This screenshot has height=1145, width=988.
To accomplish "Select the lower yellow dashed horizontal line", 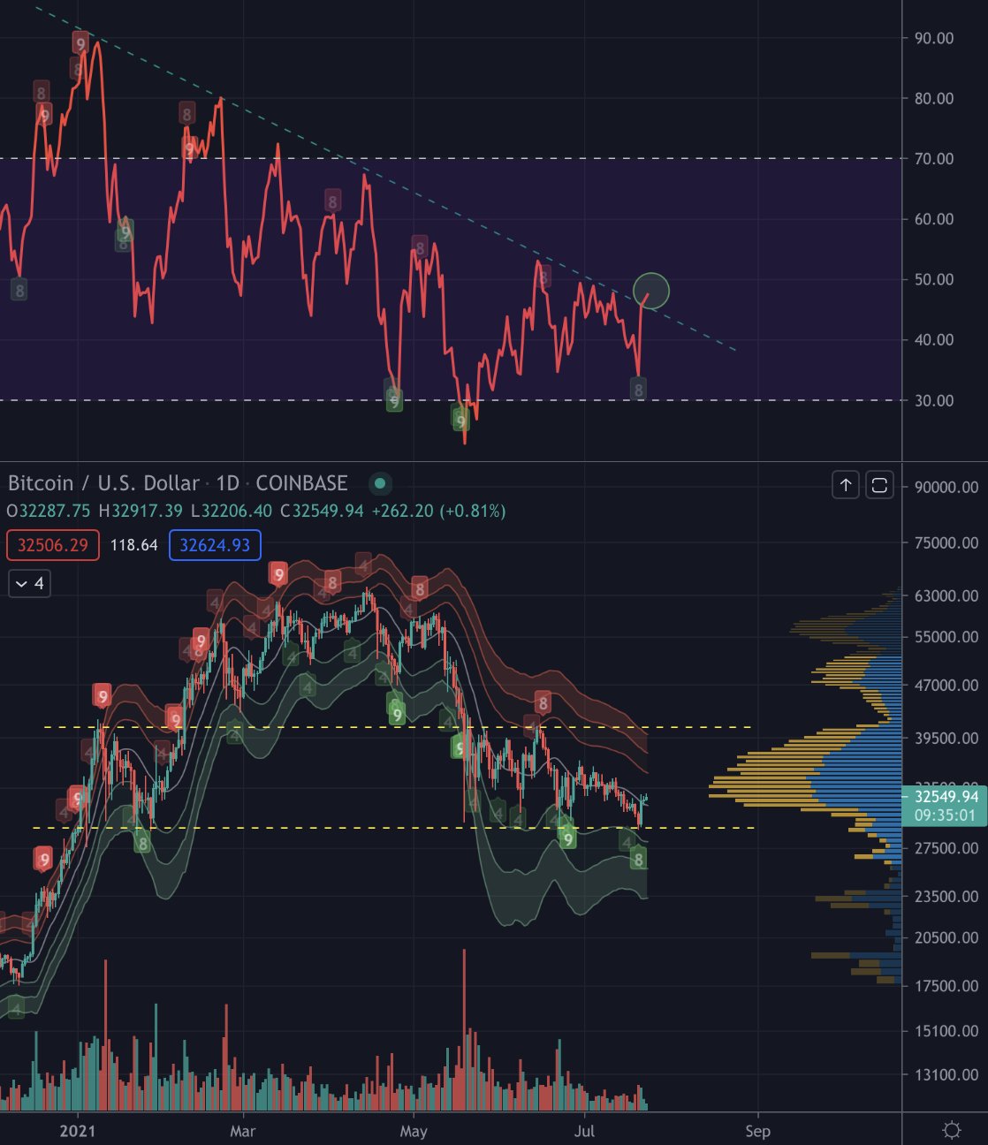I will click(x=265, y=828).
